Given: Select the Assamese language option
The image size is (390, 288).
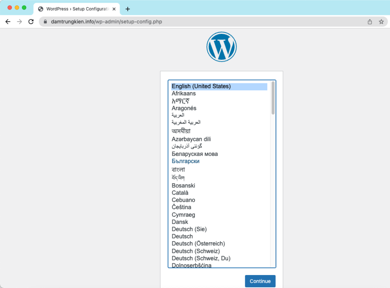Looking at the screenshot, I should pyautogui.click(x=219, y=131).
